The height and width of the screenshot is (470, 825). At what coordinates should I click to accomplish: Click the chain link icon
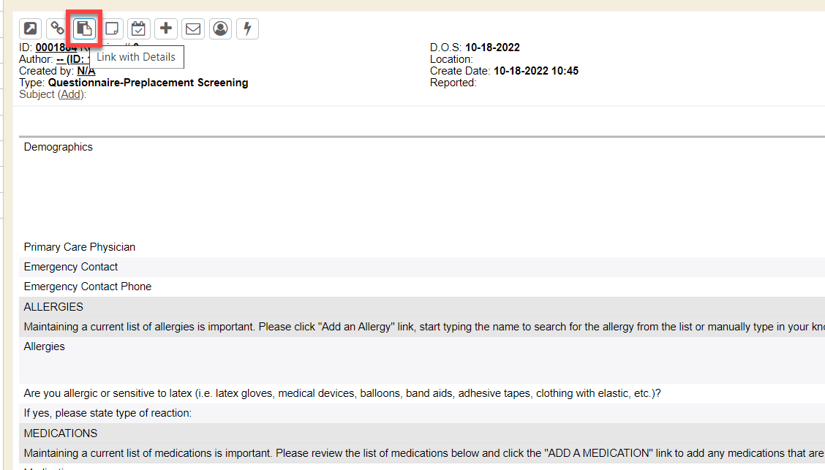coord(57,29)
